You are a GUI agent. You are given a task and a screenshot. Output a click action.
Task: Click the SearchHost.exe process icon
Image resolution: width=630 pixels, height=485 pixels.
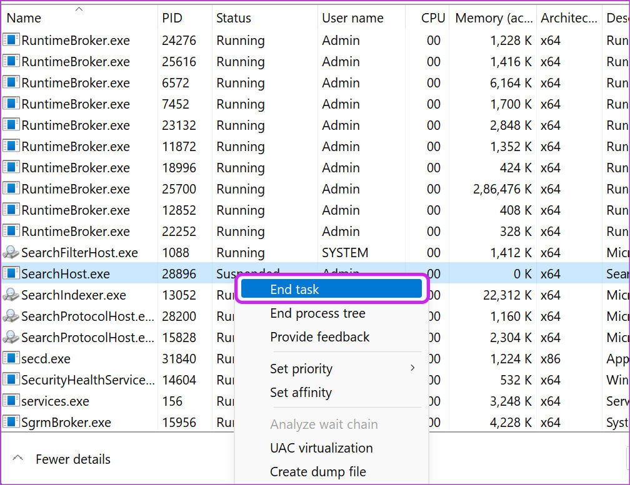click(x=11, y=273)
